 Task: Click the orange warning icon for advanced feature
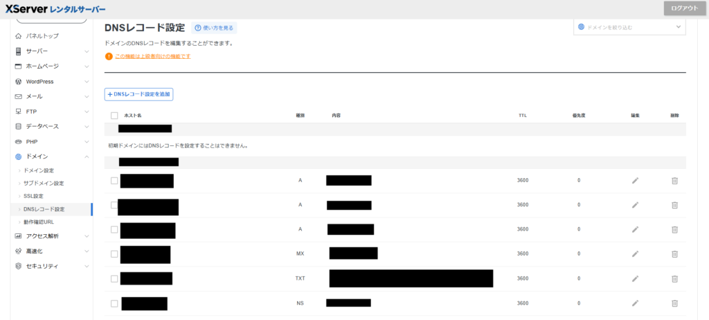[109, 56]
